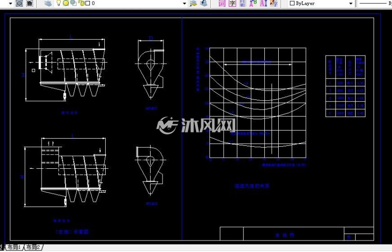Click the orange 字 text style icon
This screenshot has width=392, height=252.
274,3
